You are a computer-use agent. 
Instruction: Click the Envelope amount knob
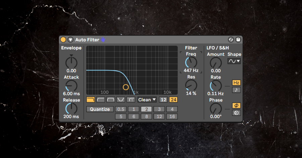pos(71,63)
